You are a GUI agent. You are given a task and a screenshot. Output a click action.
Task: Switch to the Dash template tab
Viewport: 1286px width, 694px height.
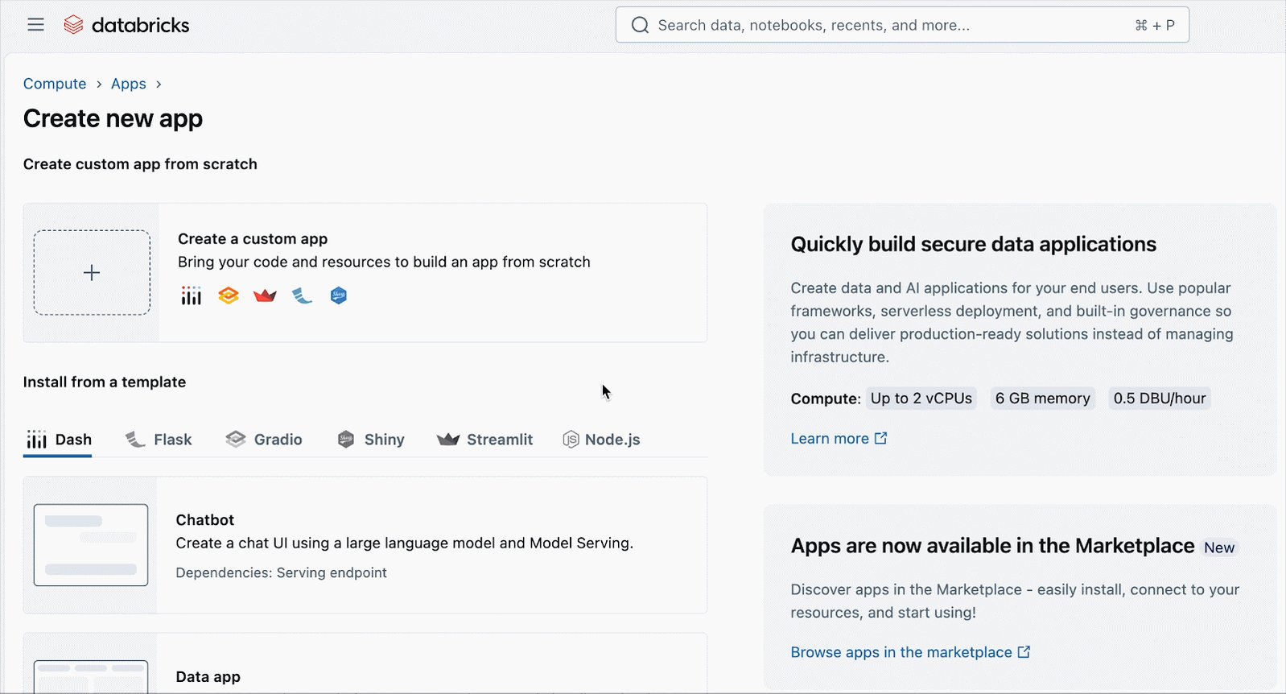[58, 440]
